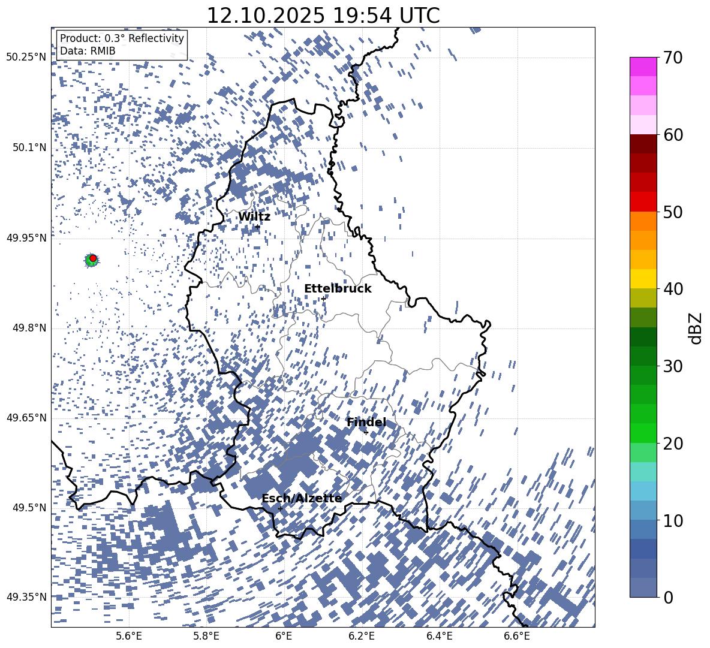Click the 49.5°N latitude tick label
The image size is (710, 648).
[29, 507]
